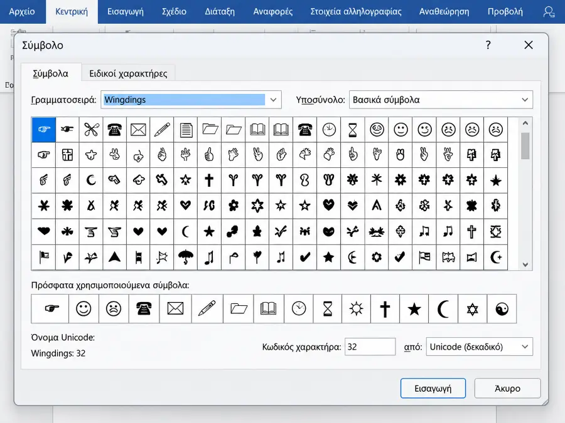The image size is (565, 423).
Task: Open the Αναθεώρηση ribbon tab
Action: tap(444, 11)
